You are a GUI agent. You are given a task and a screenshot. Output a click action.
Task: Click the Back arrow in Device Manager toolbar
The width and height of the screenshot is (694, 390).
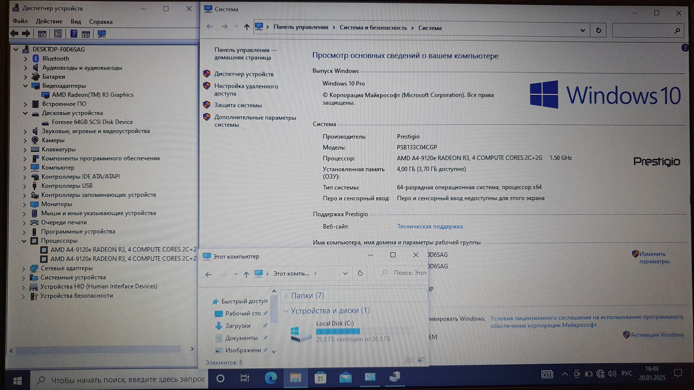coord(14,34)
